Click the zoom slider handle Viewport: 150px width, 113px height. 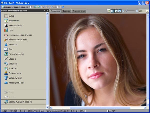[127, 11]
